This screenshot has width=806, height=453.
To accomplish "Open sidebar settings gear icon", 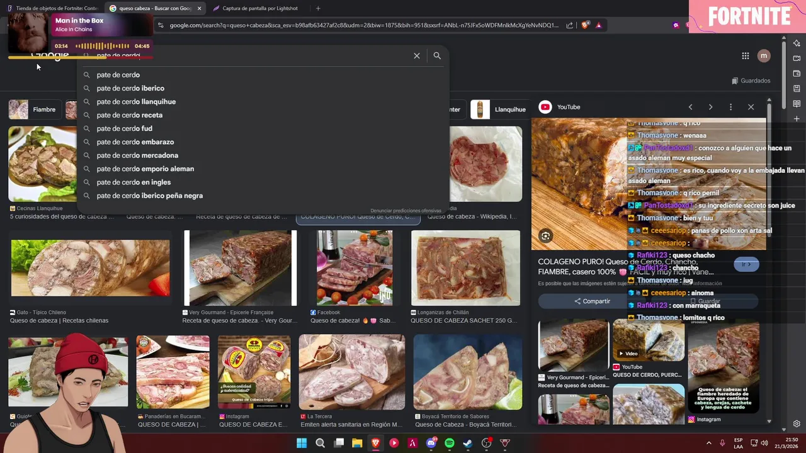I will [797, 424].
